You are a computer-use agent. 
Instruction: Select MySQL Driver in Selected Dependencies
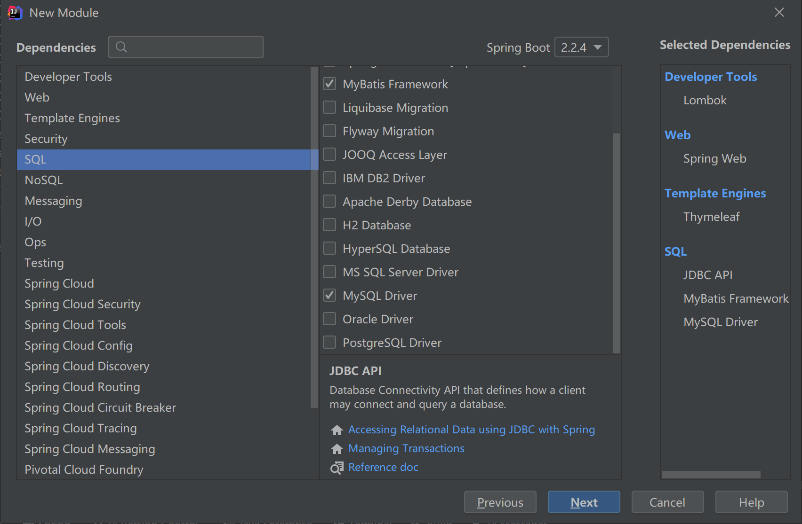coord(721,322)
